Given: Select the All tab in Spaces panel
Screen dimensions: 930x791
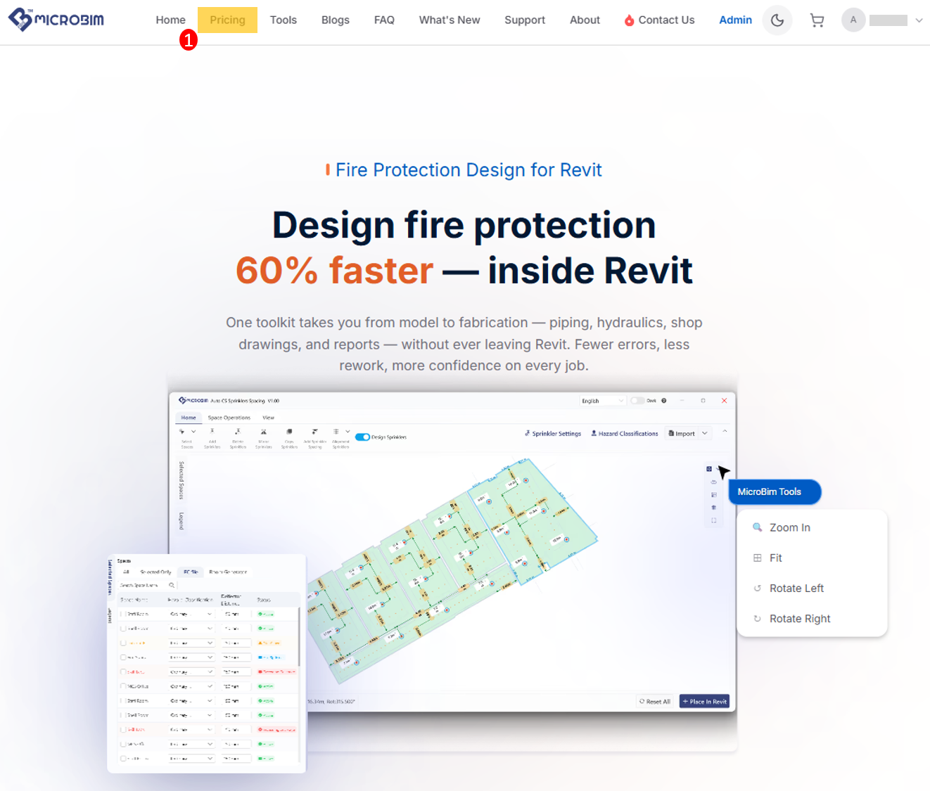Looking at the screenshot, I should pos(127,572).
